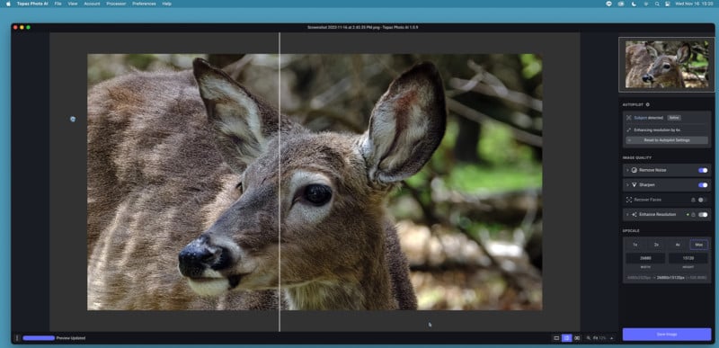Reset to Autopilot Settings
The height and width of the screenshot is (348, 719).
667,140
